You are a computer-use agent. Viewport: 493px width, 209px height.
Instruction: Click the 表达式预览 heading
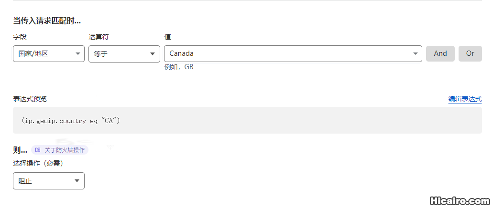30,99
